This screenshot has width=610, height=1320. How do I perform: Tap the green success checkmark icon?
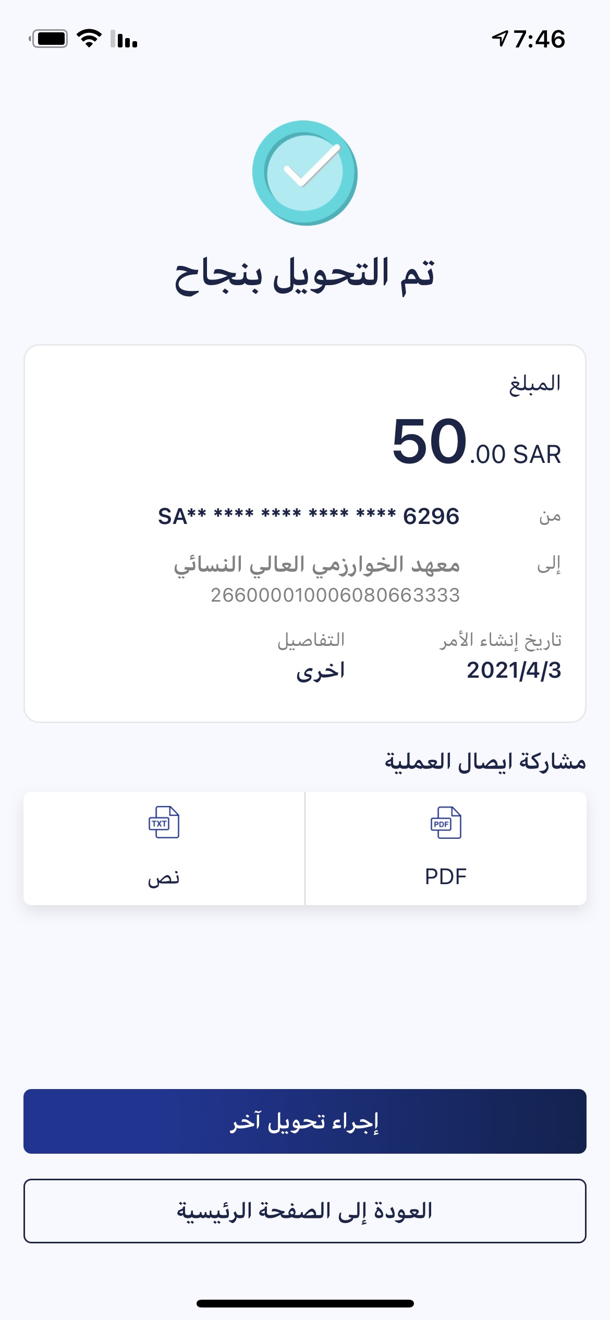point(305,173)
